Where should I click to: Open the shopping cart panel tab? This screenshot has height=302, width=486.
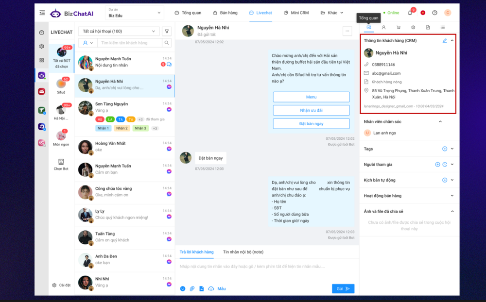(399, 28)
